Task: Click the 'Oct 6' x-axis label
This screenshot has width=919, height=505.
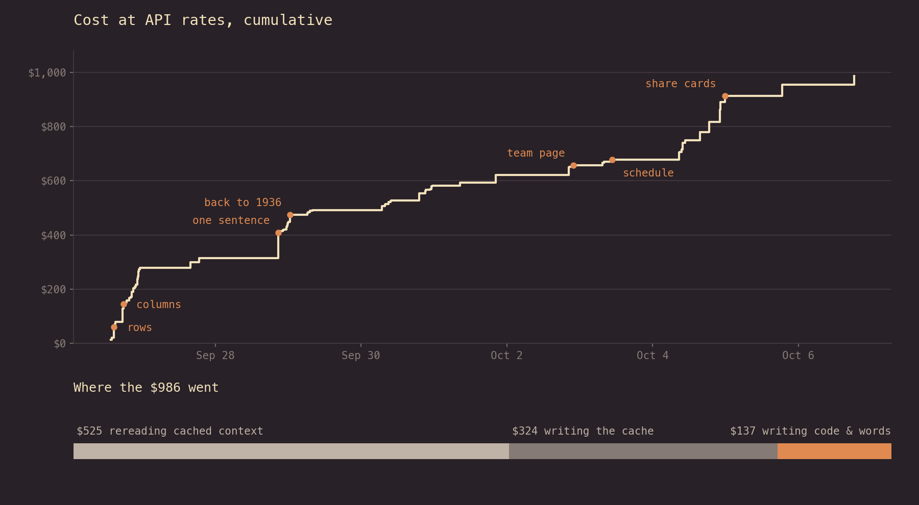Action: pyautogui.click(x=798, y=356)
